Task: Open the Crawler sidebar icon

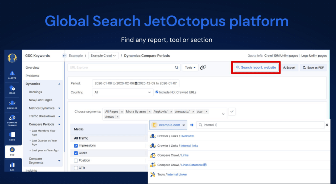Action: coord(12,104)
